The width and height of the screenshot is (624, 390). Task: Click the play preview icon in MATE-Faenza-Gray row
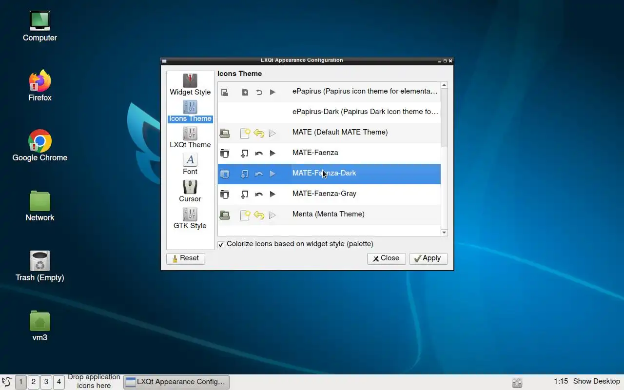pos(273,194)
